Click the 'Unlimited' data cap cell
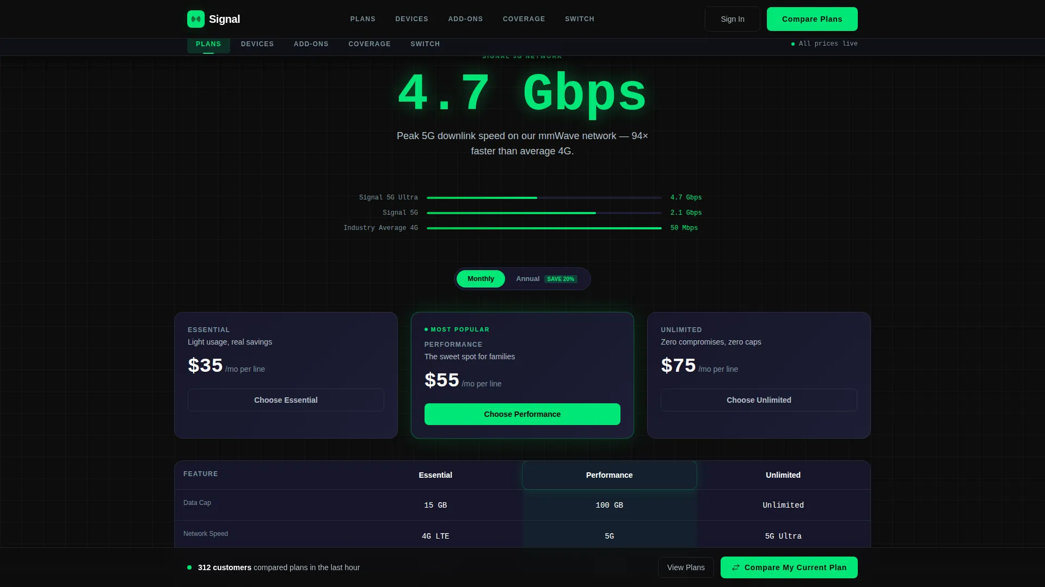Viewport: 1045px width, 587px height. [x=783, y=505]
